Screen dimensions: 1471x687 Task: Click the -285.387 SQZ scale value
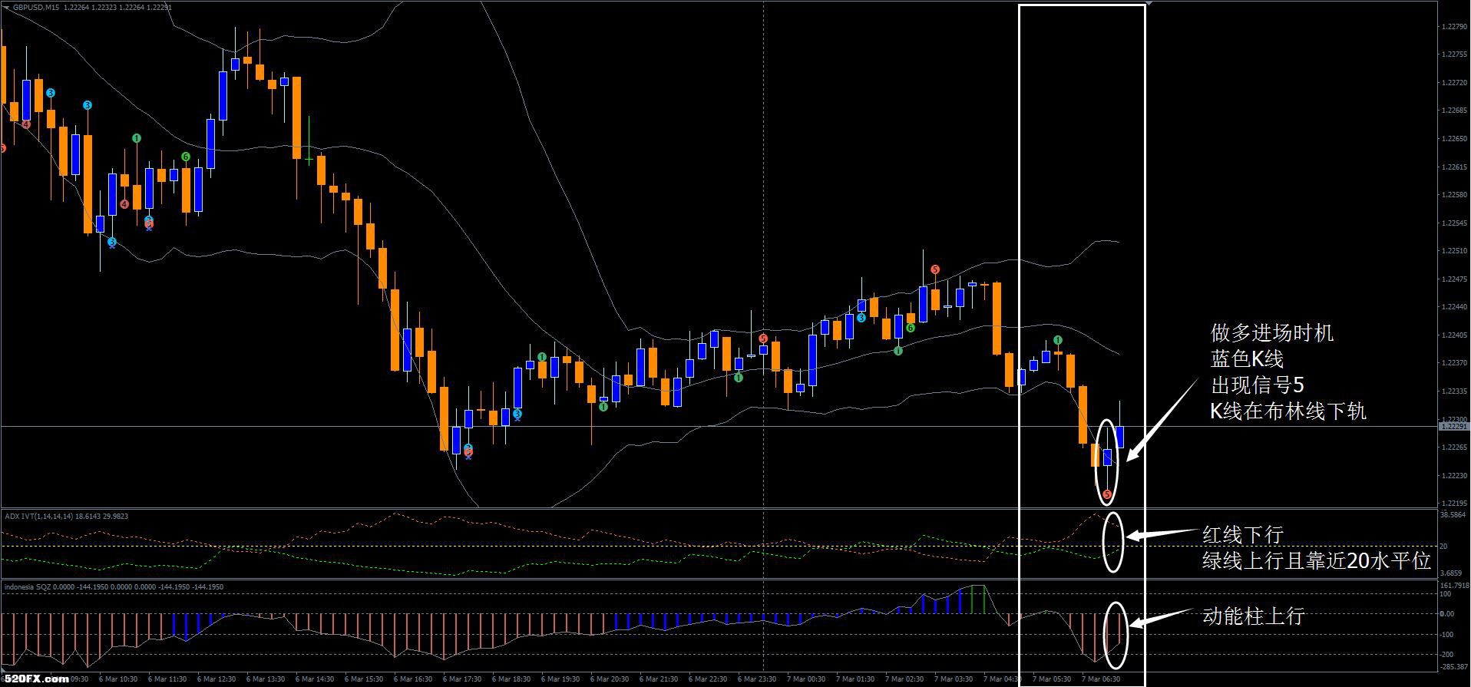(1453, 667)
